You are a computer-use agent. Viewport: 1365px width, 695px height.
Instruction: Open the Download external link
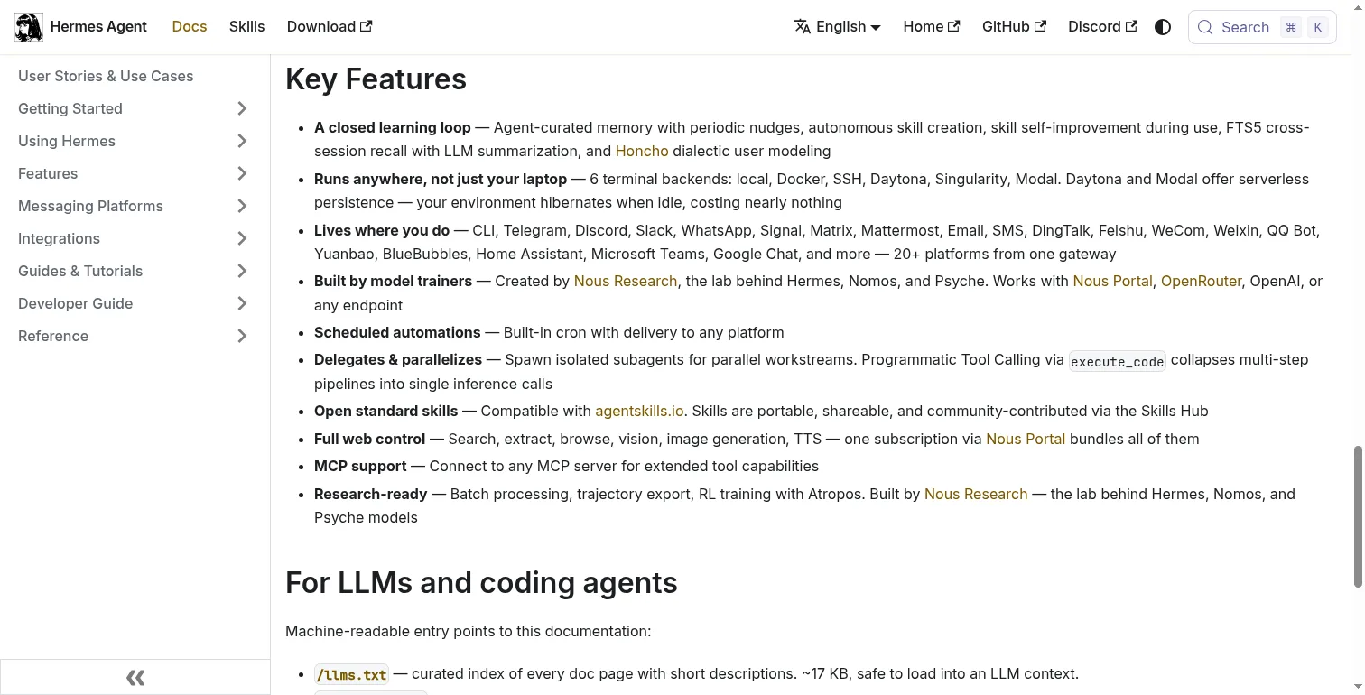click(x=330, y=27)
